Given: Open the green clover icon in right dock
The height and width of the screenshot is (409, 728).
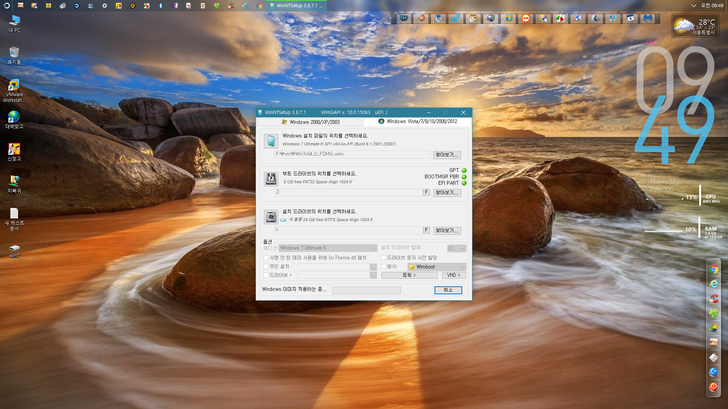Looking at the screenshot, I should [x=714, y=313].
